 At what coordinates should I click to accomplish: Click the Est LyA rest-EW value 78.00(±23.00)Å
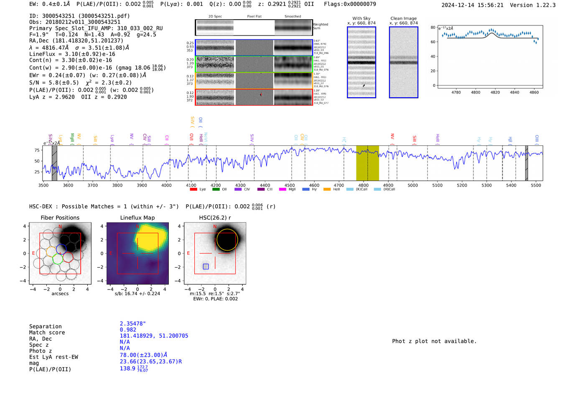(x=144, y=355)
